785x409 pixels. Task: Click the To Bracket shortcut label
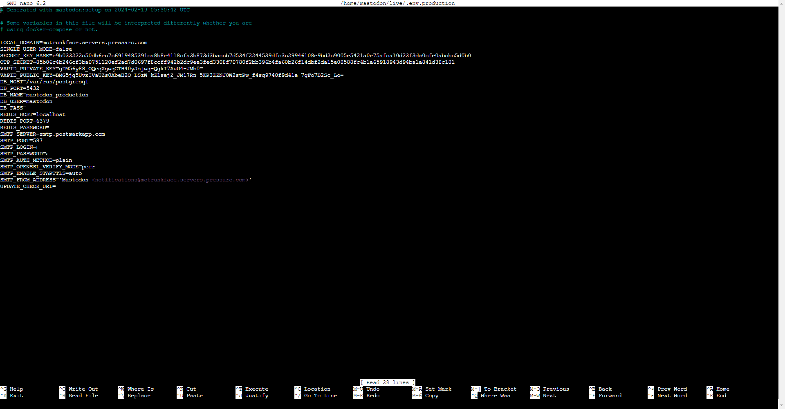(500, 389)
